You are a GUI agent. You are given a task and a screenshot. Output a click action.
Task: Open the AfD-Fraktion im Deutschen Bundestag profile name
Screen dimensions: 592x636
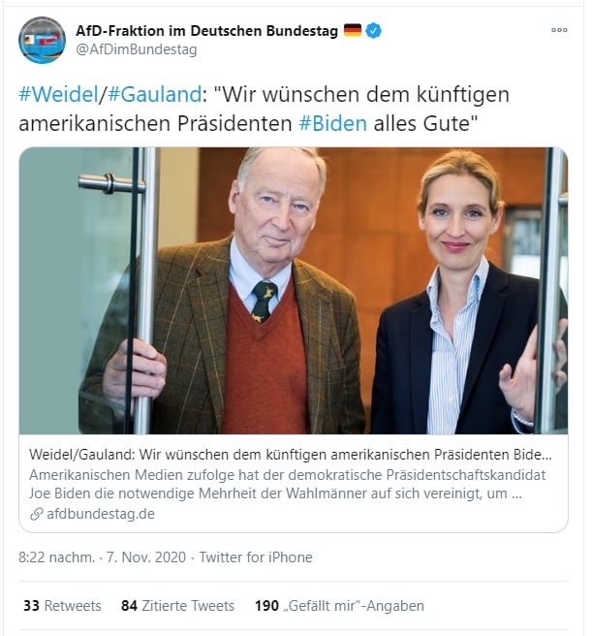click(206, 31)
